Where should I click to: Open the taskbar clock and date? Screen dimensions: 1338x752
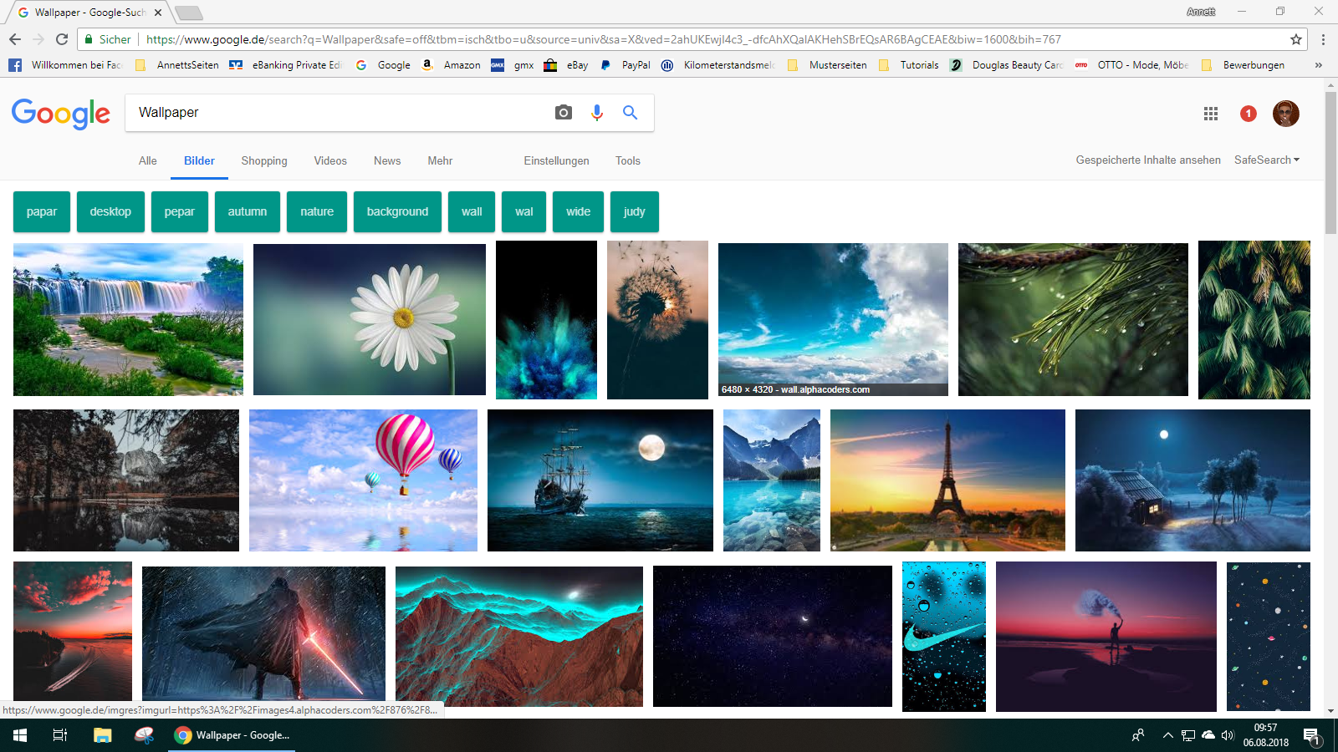click(x=1265, y=735)
